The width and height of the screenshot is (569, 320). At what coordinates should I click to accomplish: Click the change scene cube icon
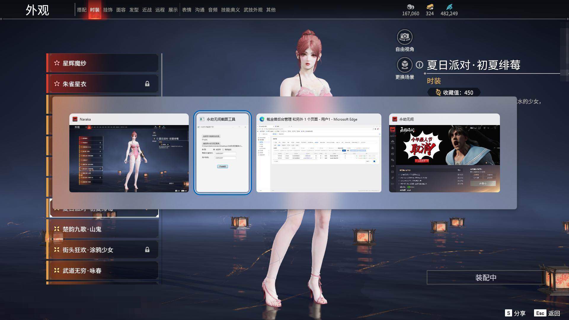click(x=405, y=65)
